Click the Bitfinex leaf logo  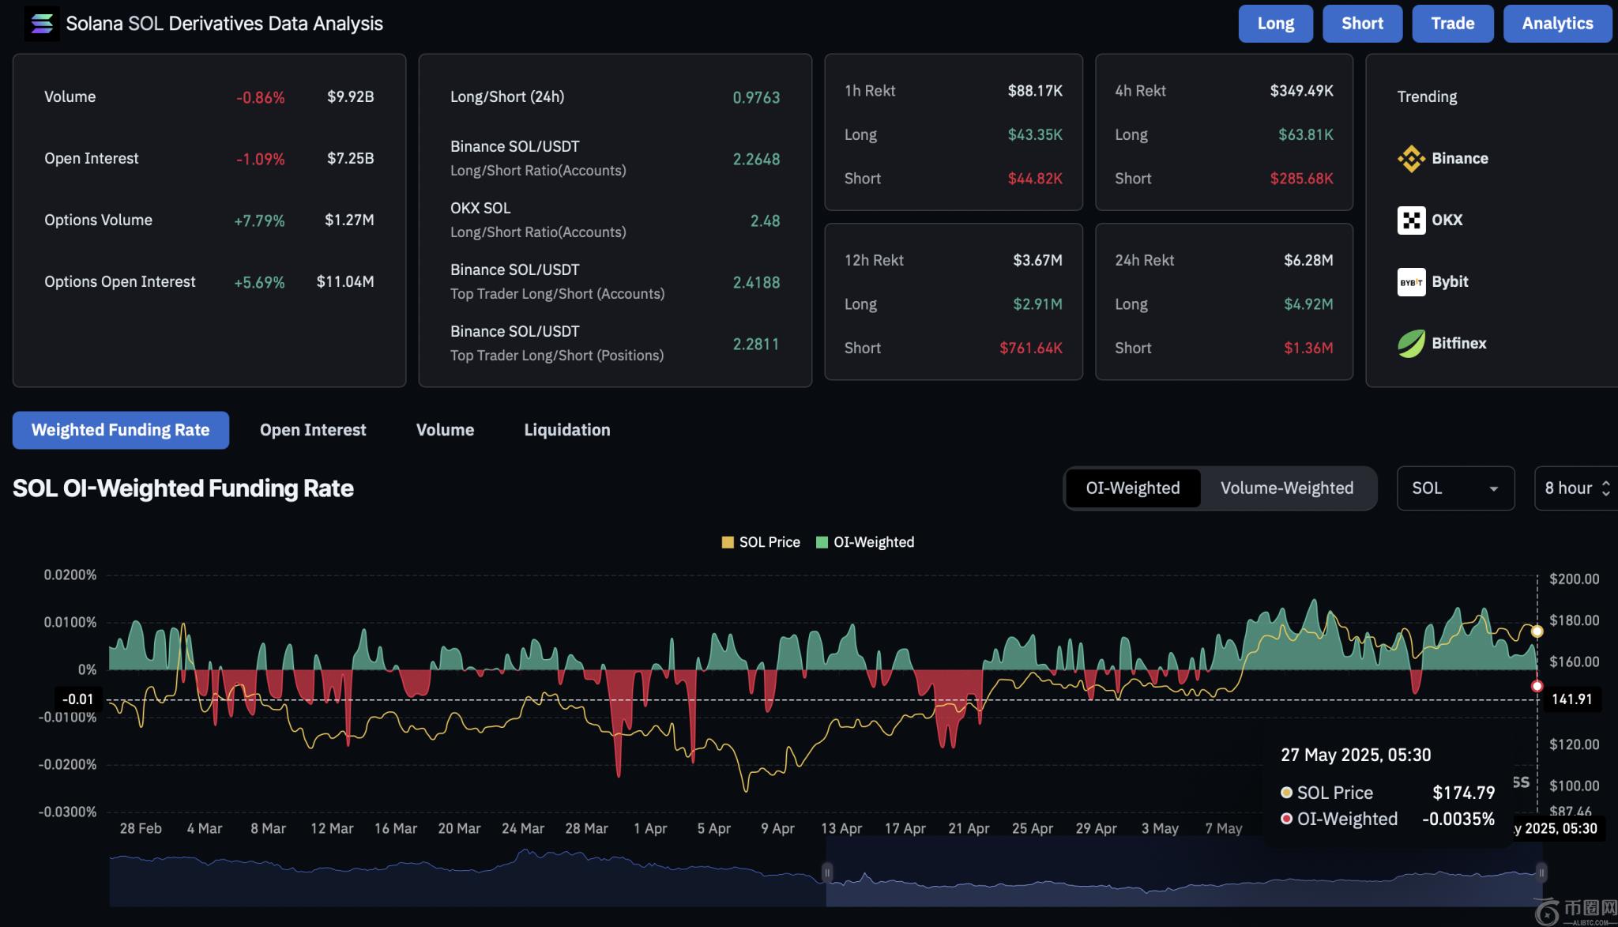(x=1411, y=343)
